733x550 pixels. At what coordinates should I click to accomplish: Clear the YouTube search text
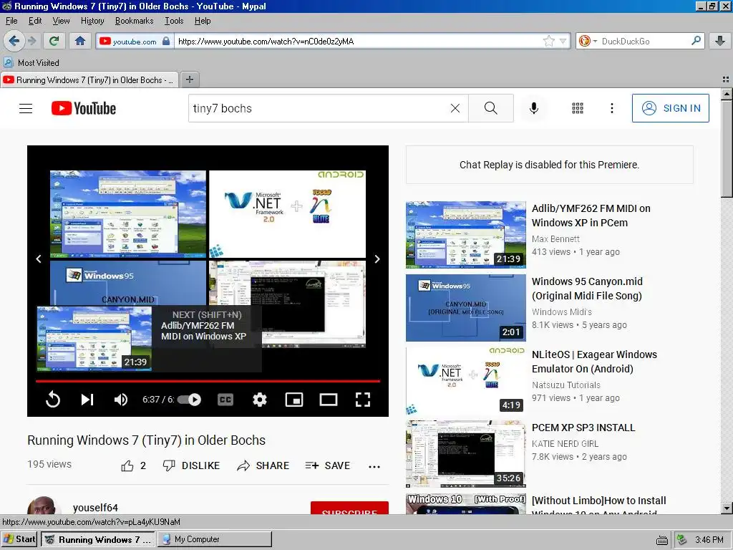455,109
